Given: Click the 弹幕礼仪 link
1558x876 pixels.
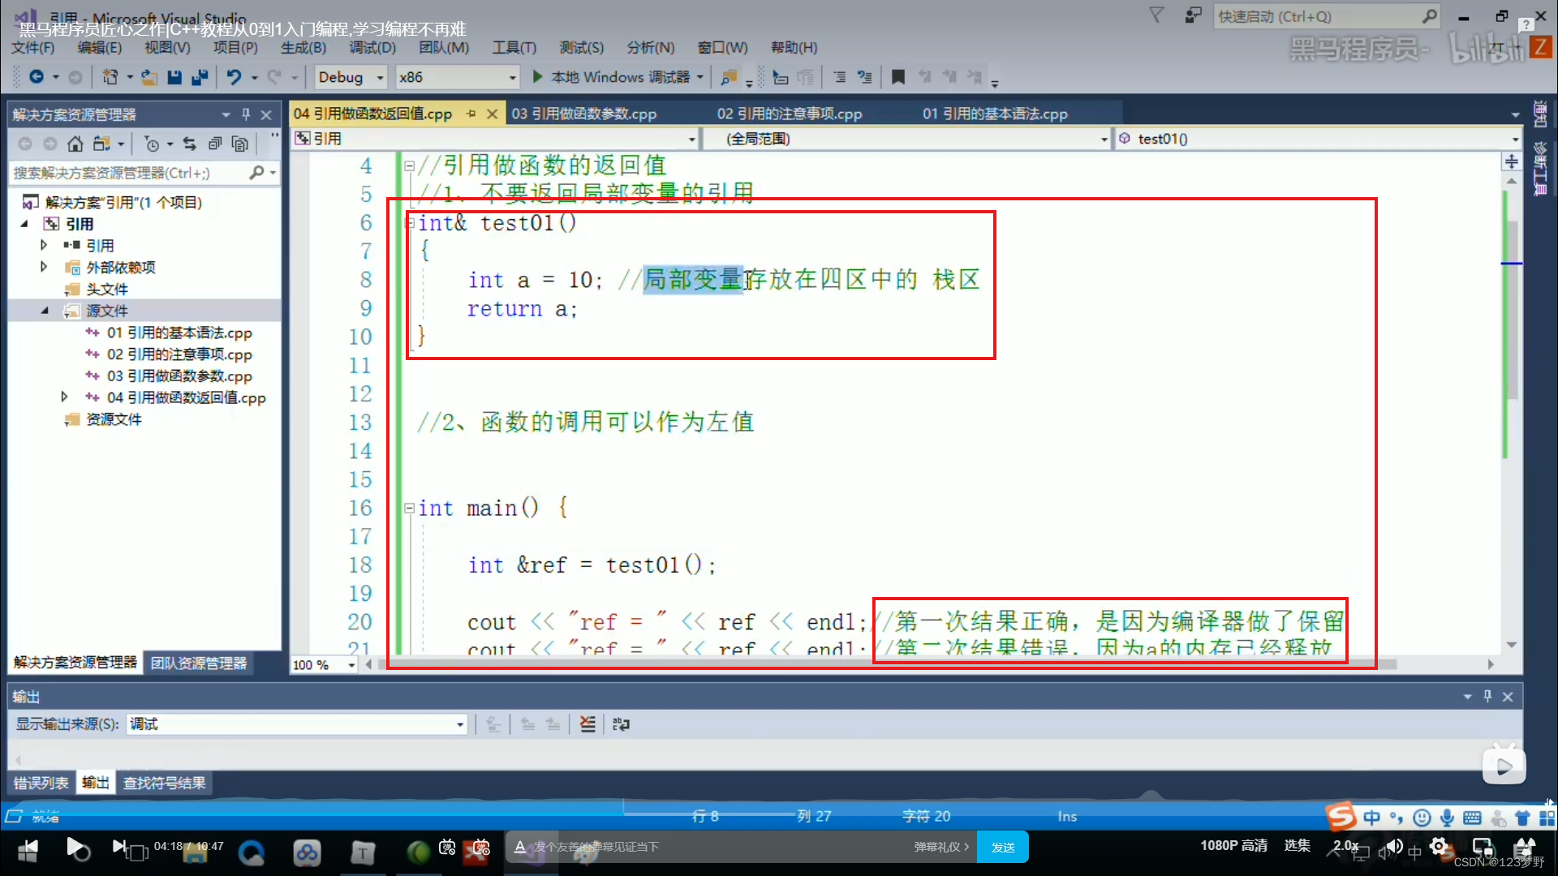Looking at the screenshot, I should tap(941, 847).
